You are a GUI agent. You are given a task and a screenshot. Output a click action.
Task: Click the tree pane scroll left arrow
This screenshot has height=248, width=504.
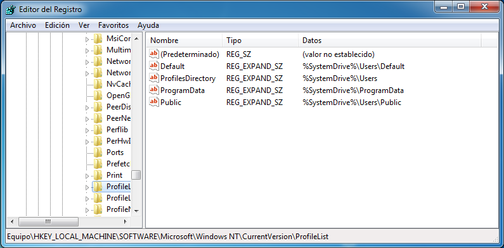(x=12, y=221)
